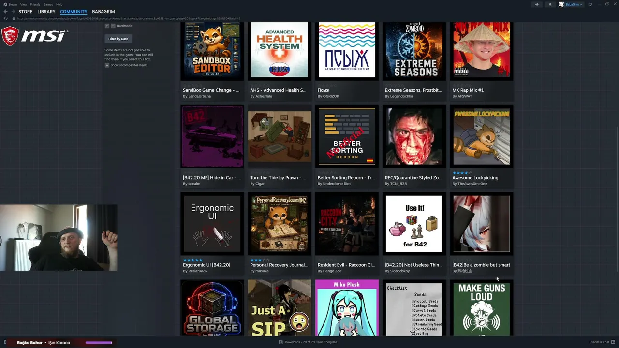This screenshot has height=348, width=619.
Task: Click the Advanced Health System thumbnail
Action: pos(279,50)
